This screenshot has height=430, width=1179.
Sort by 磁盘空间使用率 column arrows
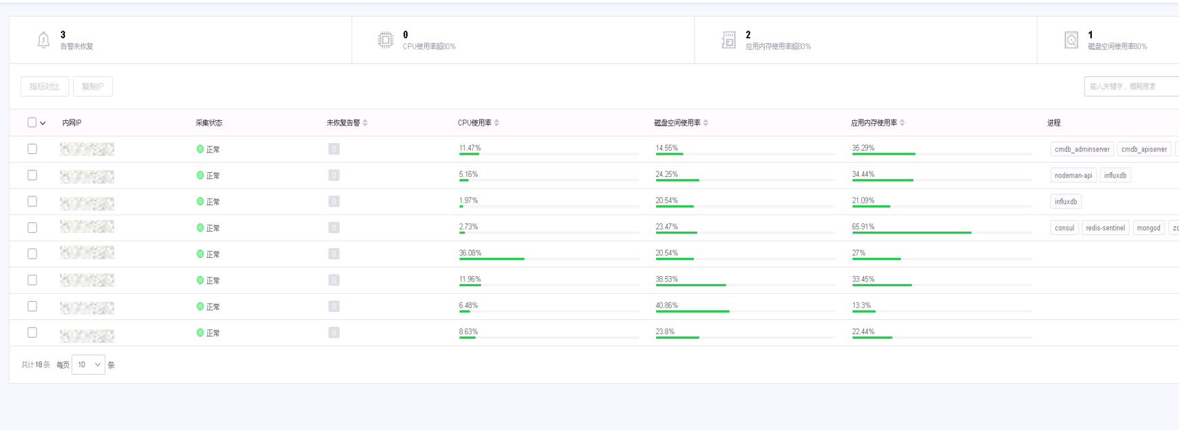click(705, 123)
